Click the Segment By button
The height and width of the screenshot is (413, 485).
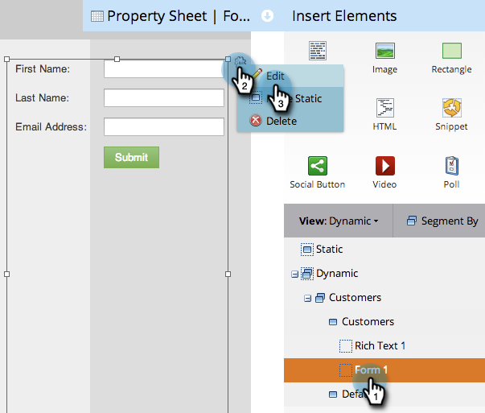point(442,221)
